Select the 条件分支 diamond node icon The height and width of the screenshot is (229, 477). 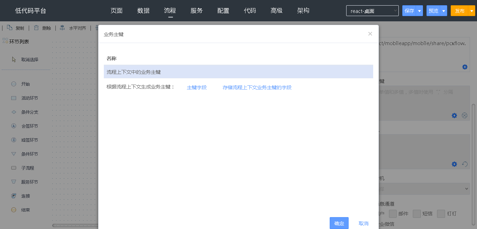click(x=14, y=112)
